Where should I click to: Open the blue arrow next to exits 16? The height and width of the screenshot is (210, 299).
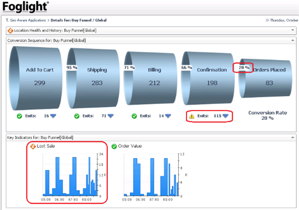(x=53, y=116)
